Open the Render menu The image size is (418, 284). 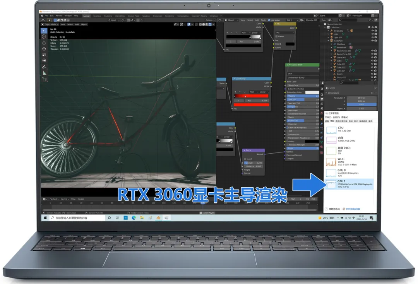[x=59, y=16]
